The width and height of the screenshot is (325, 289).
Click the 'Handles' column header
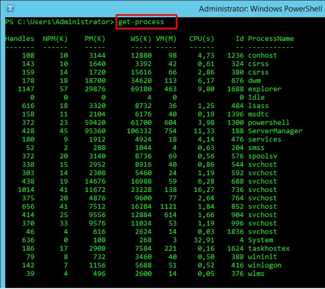pos(20,39)
